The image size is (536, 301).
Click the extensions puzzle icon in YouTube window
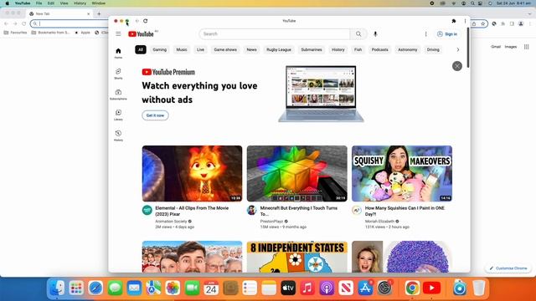pyautogui.click(x=454, y=21)
